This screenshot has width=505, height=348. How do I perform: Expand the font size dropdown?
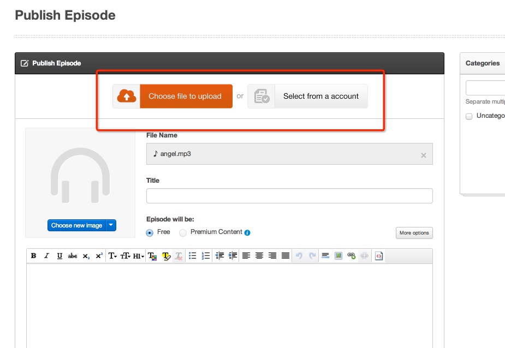pyautogui.click(x=126, y=256)
